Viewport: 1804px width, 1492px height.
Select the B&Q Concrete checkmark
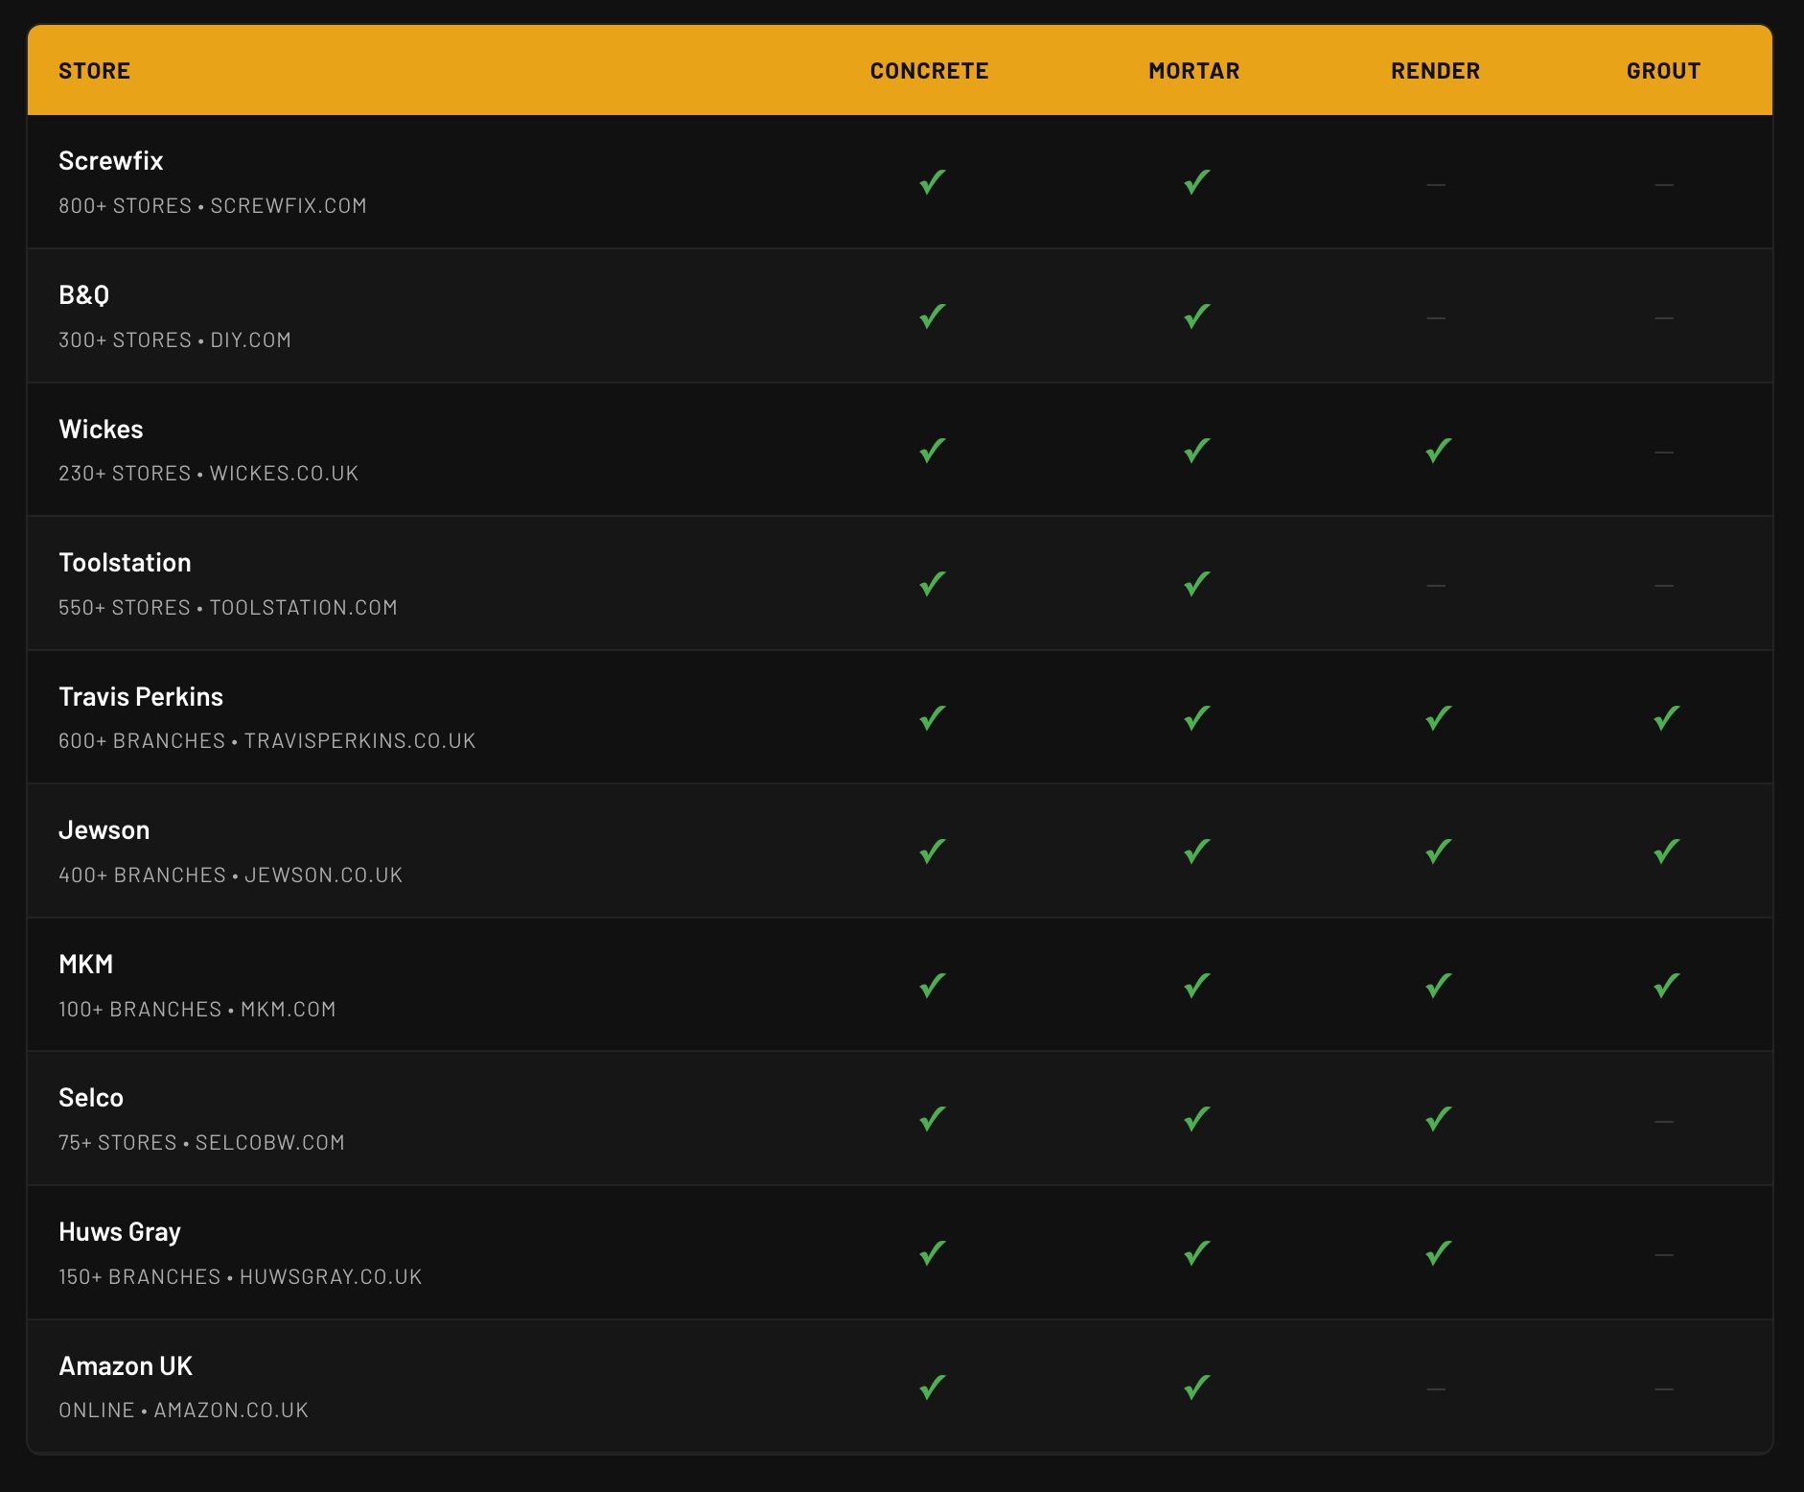click(x=933, y=316)
